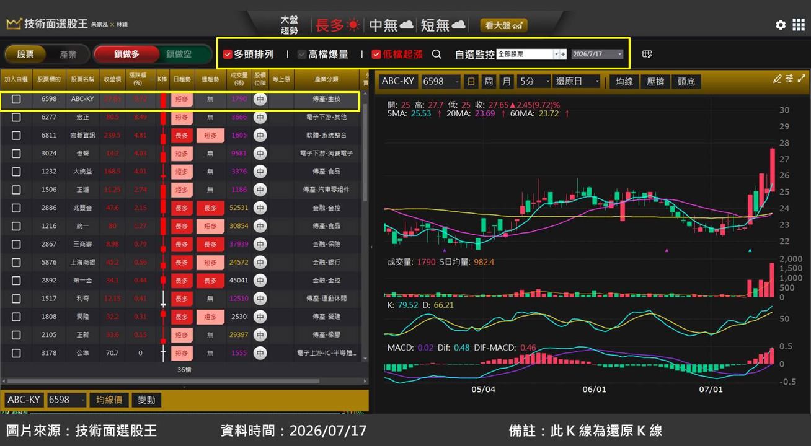811x446 pixels.
Task: Open the 2026/7/17 date dropdown
Action: [597, 55]
